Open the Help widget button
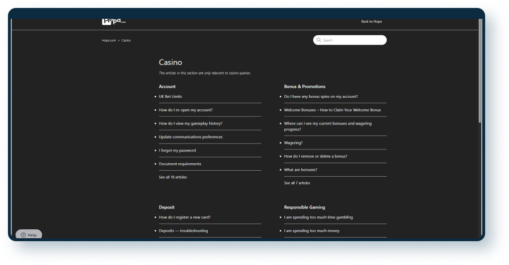The width and height of the screenshot is (509, 265). tap(29, 235)
